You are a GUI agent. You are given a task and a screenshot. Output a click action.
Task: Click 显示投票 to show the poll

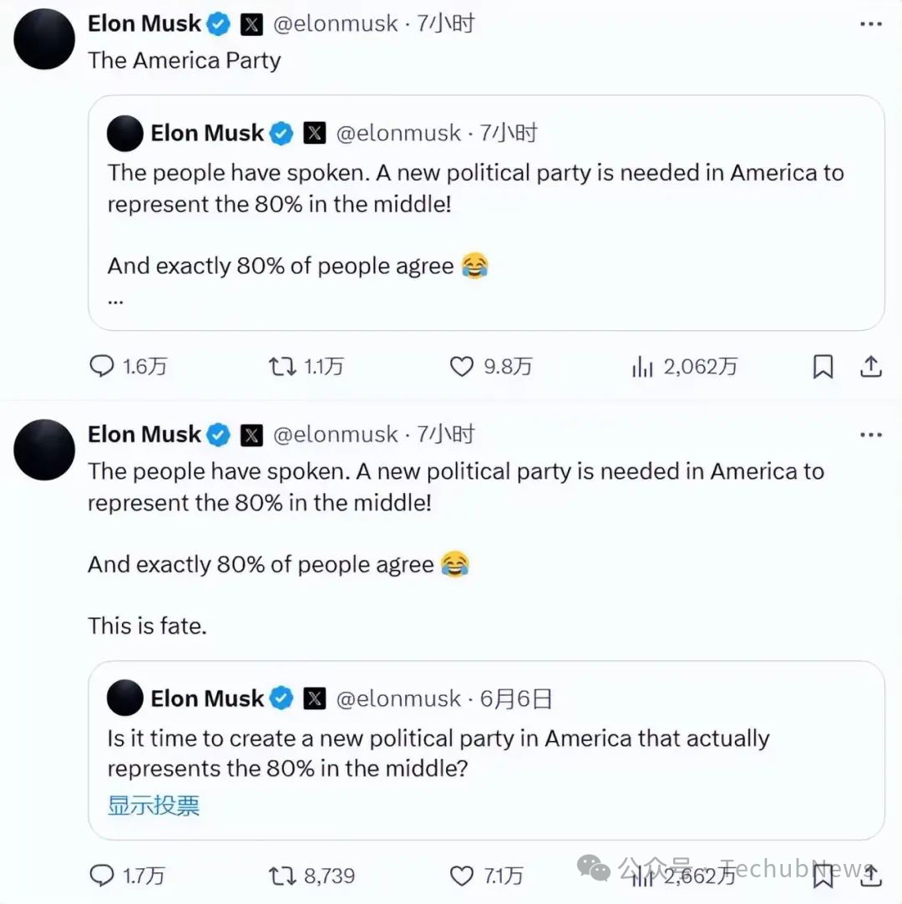point(154,805)
